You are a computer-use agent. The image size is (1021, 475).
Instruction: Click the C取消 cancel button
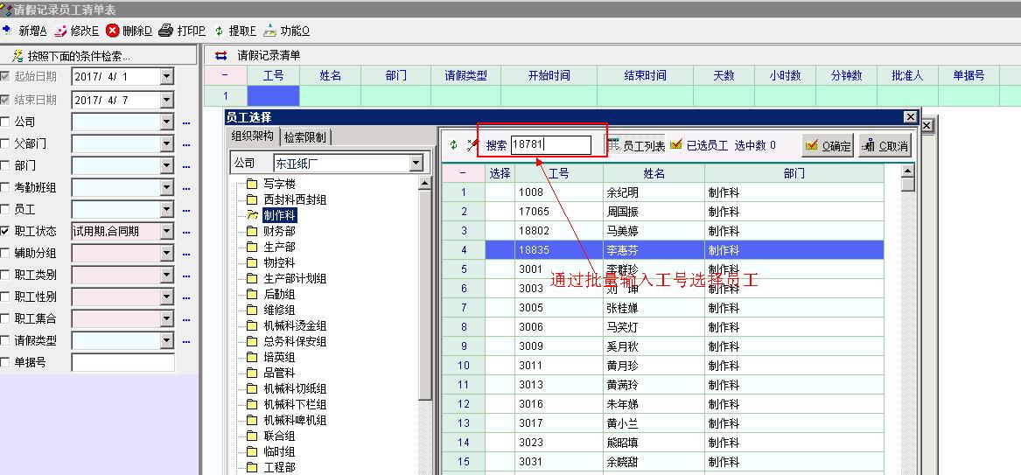(885, 146)
